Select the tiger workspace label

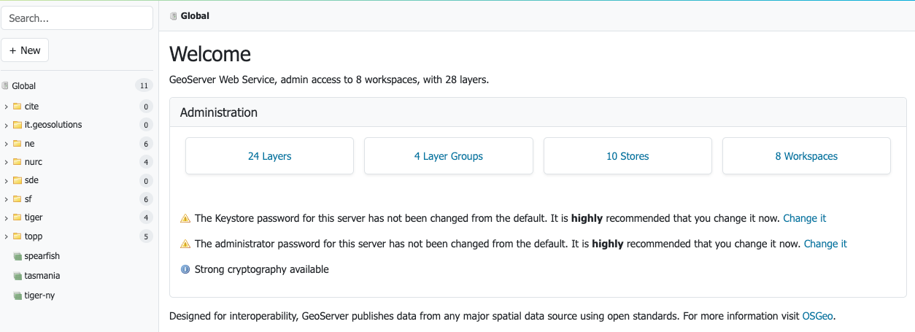[34, 217]
